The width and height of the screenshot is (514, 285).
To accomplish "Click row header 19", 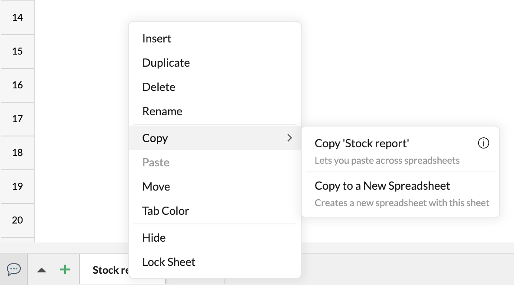I will (x=17, y=186).
